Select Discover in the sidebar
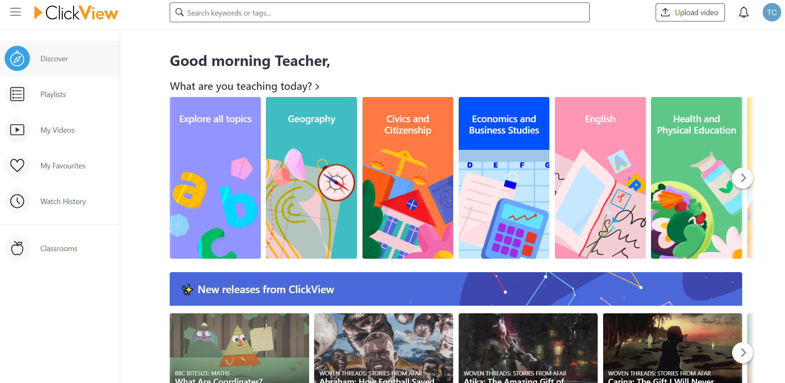The width and height of the screenshot is (785, 383). (60, 58)
